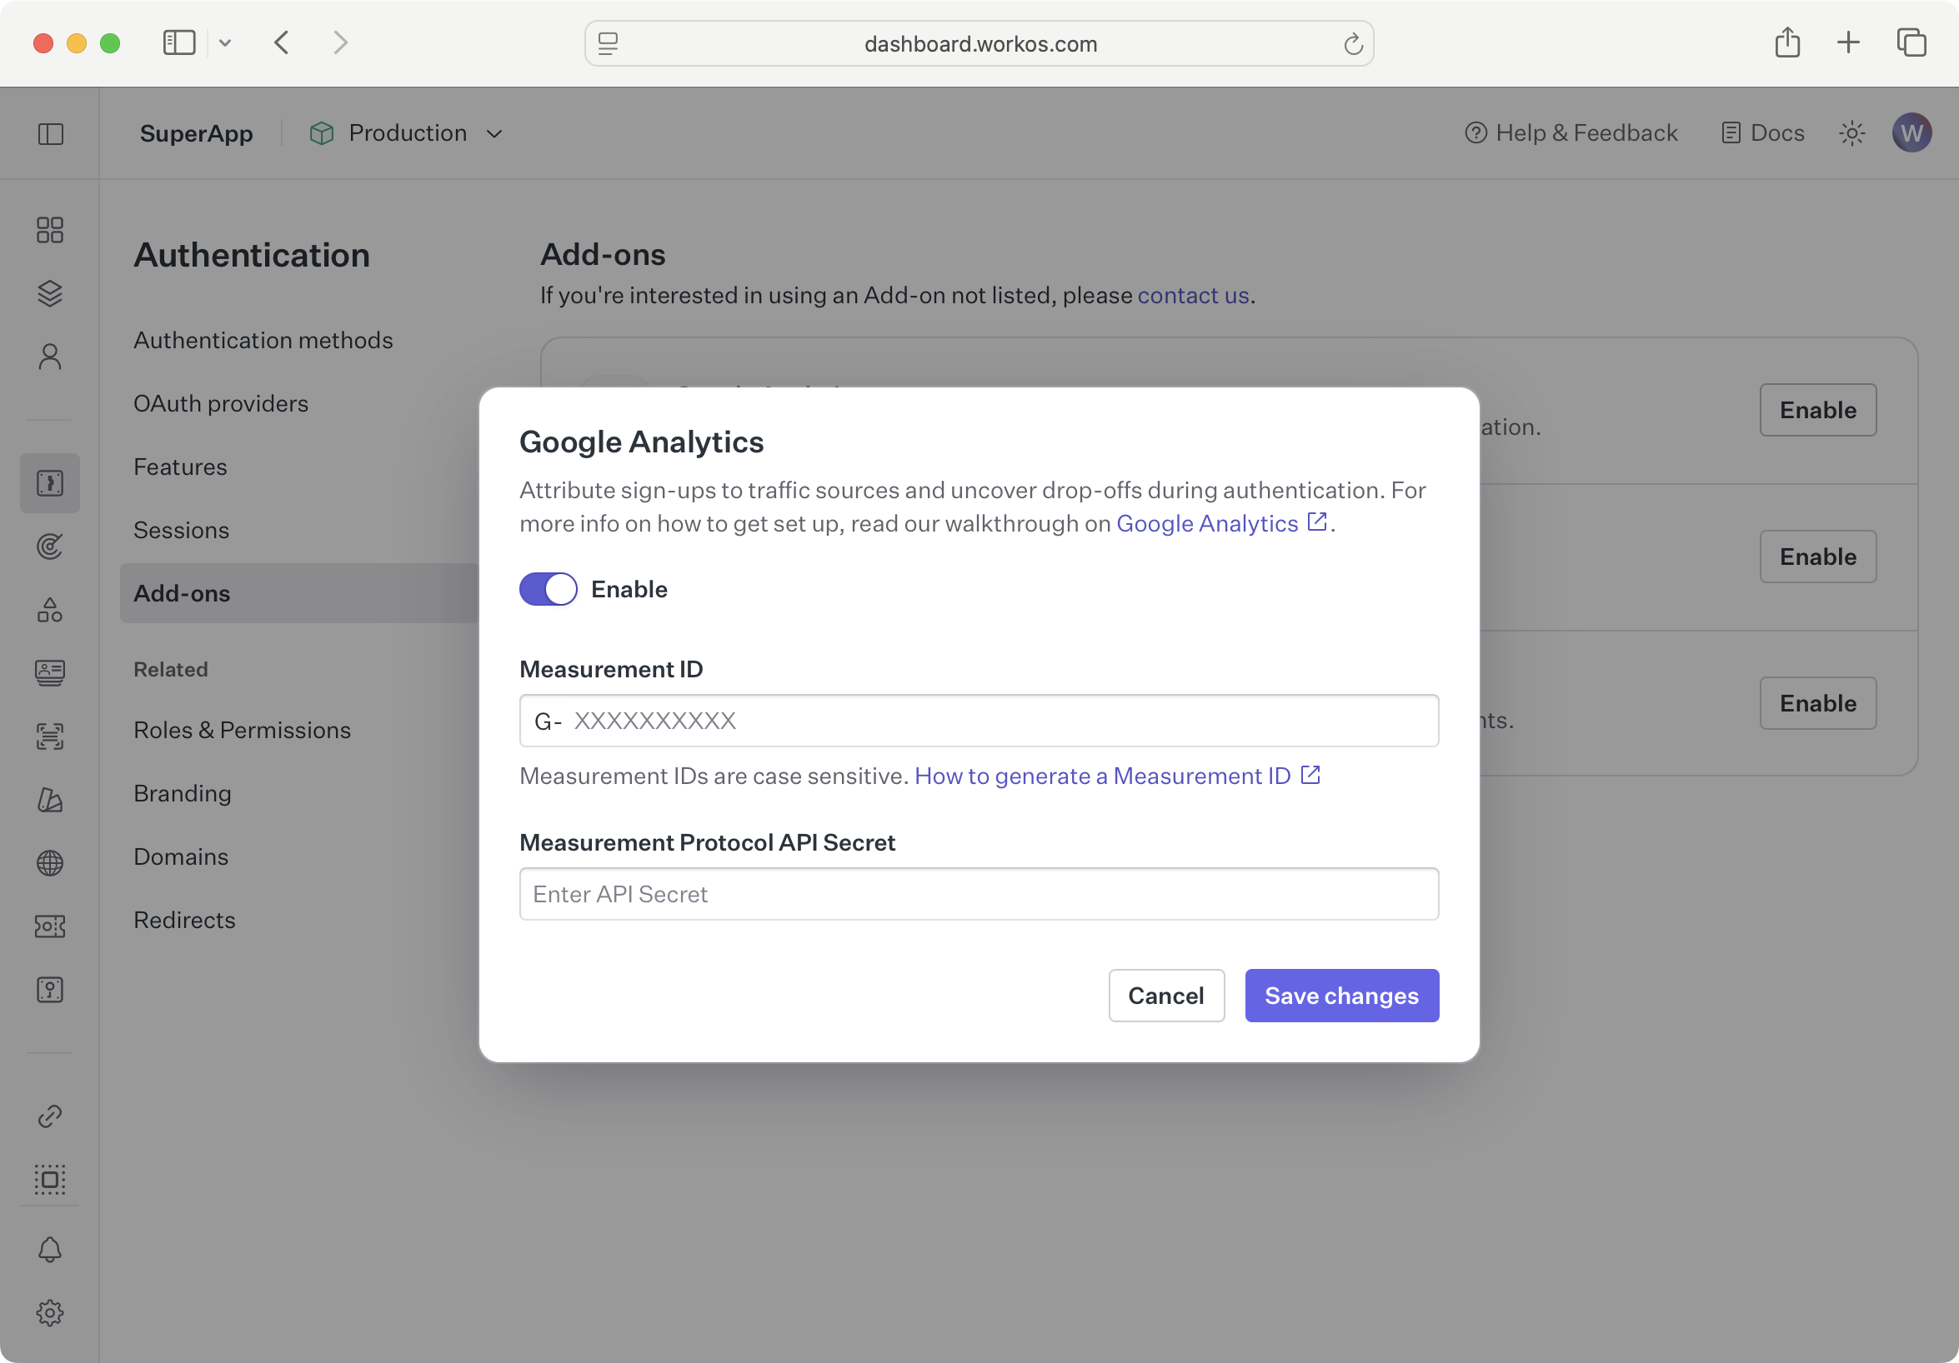
Task: Open the events ticket icon in sidebar
Action: (49, 926)
